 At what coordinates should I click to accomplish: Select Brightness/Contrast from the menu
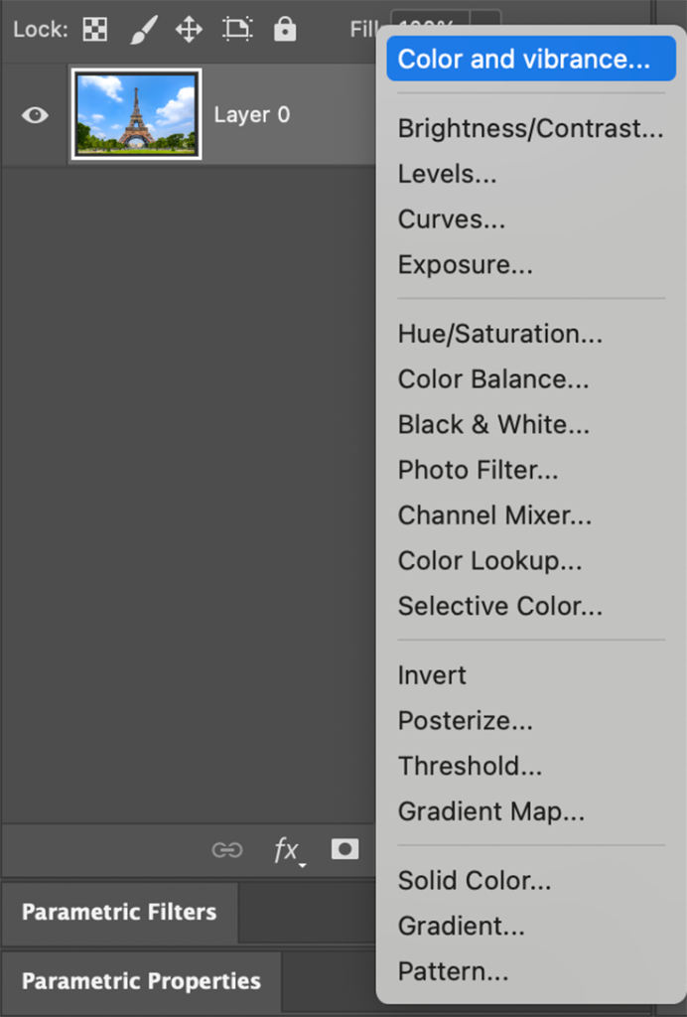(530, 128)
